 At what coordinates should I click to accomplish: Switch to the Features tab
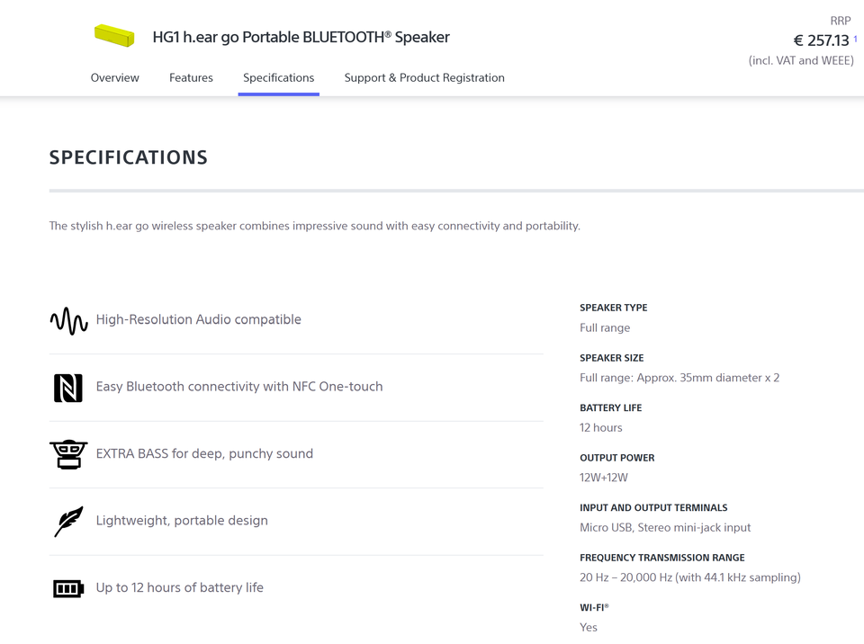(x=191, y=78)
